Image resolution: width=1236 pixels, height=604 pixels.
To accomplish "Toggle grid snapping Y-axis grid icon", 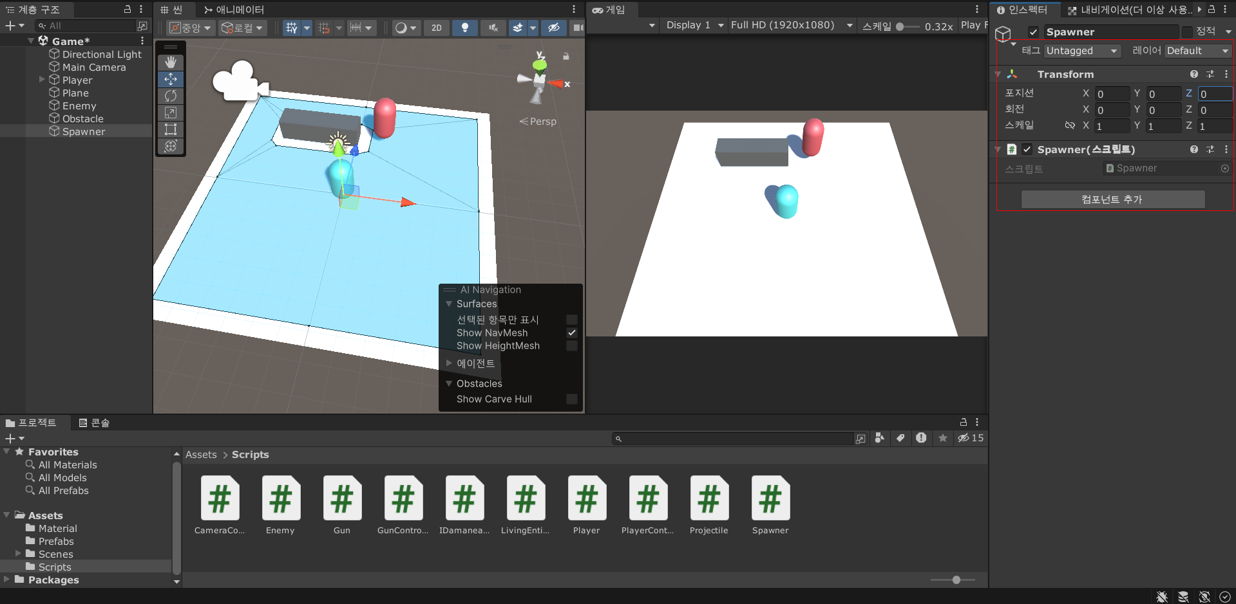I will tap(292, 28).
